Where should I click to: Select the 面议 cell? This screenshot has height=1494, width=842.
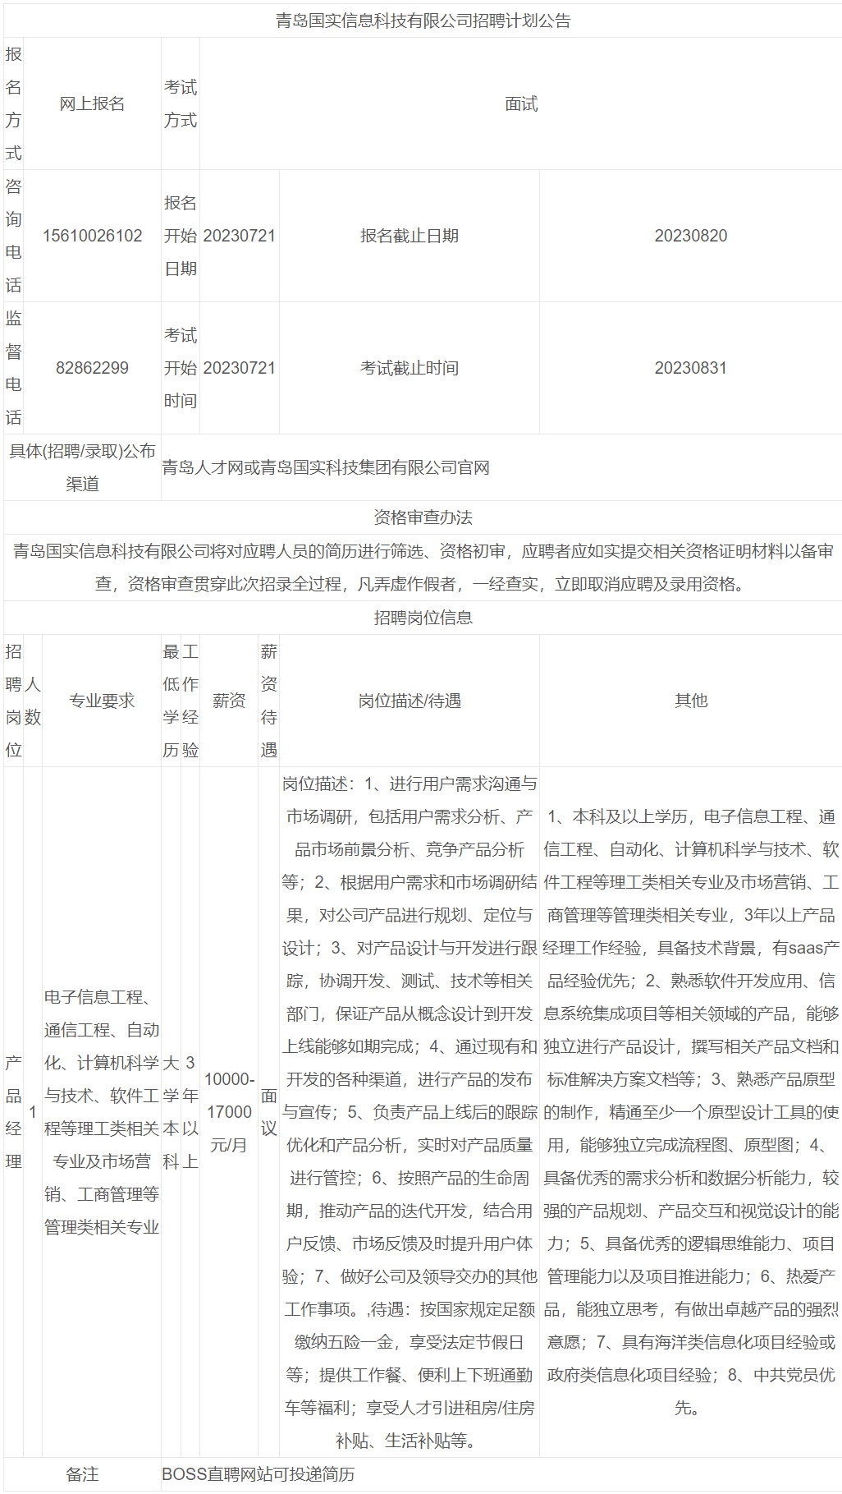(x=268, y=1112)
